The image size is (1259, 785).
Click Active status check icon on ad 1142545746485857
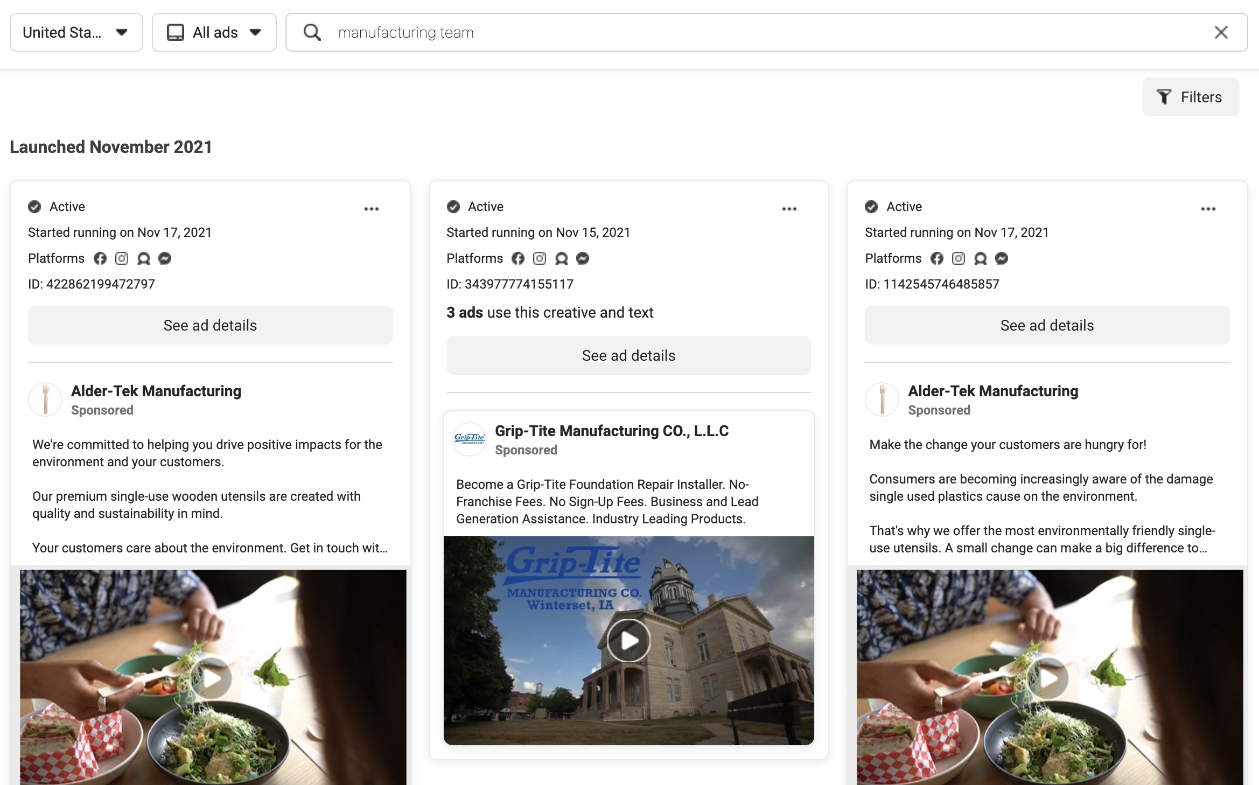coord(871,207)
